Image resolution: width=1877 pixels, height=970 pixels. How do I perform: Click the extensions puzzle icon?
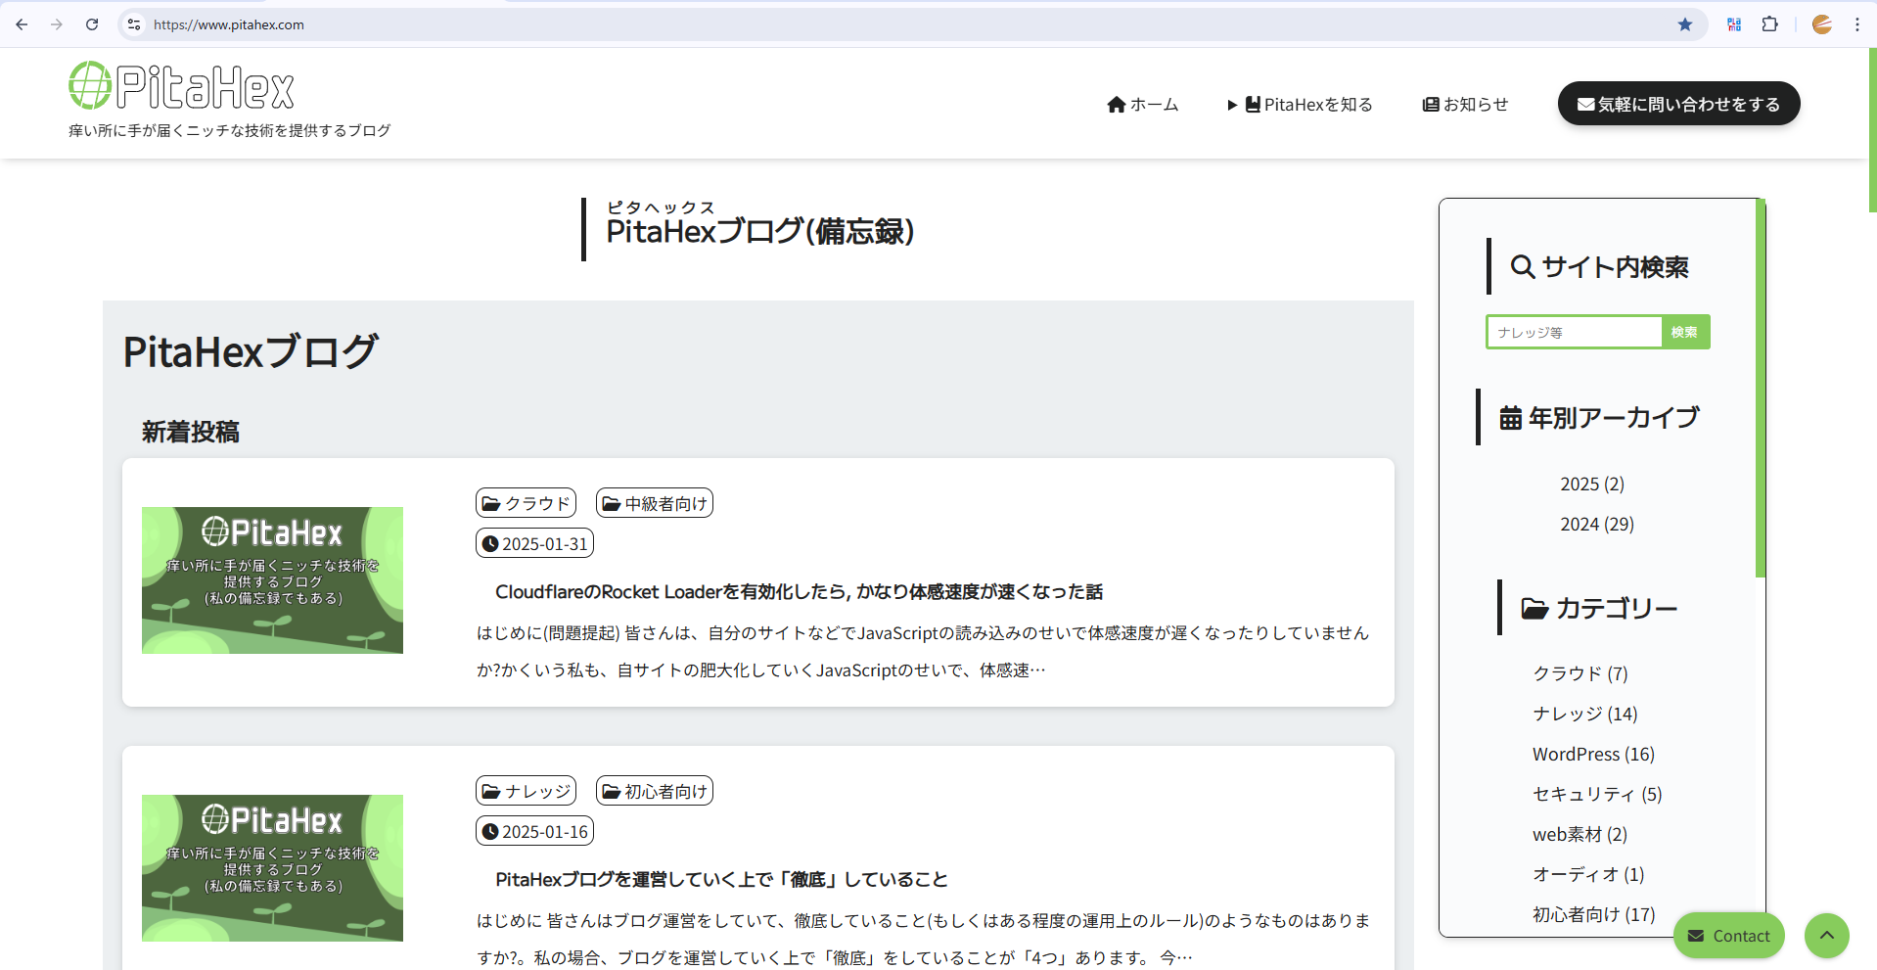tap(1770, 24)
